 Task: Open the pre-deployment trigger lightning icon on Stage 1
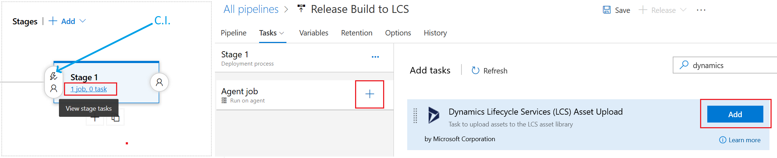coord(54,76)
